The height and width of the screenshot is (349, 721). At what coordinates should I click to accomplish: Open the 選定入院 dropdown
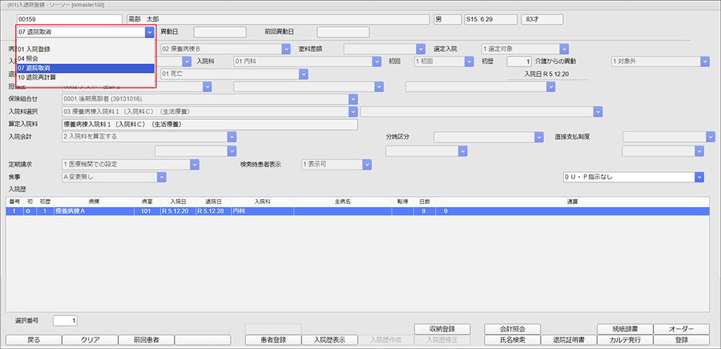[x=564, y=49]
